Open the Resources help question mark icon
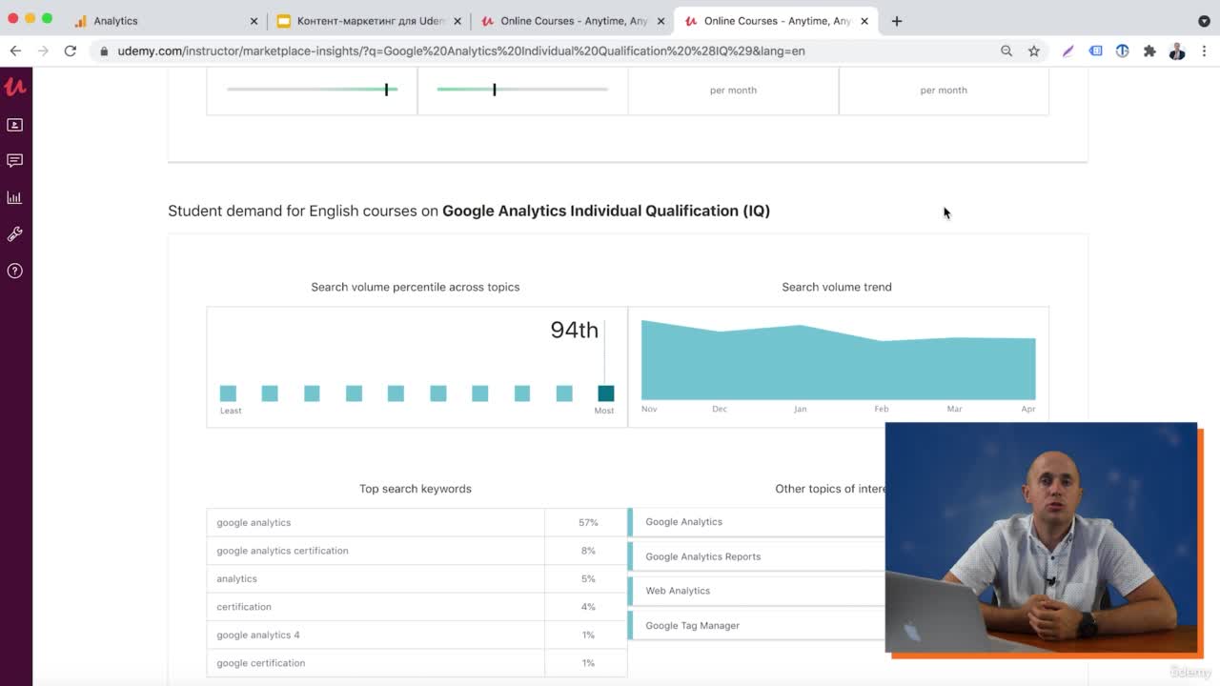The width and height of the screenshot is (1220, 686). (x=14, y=271)
